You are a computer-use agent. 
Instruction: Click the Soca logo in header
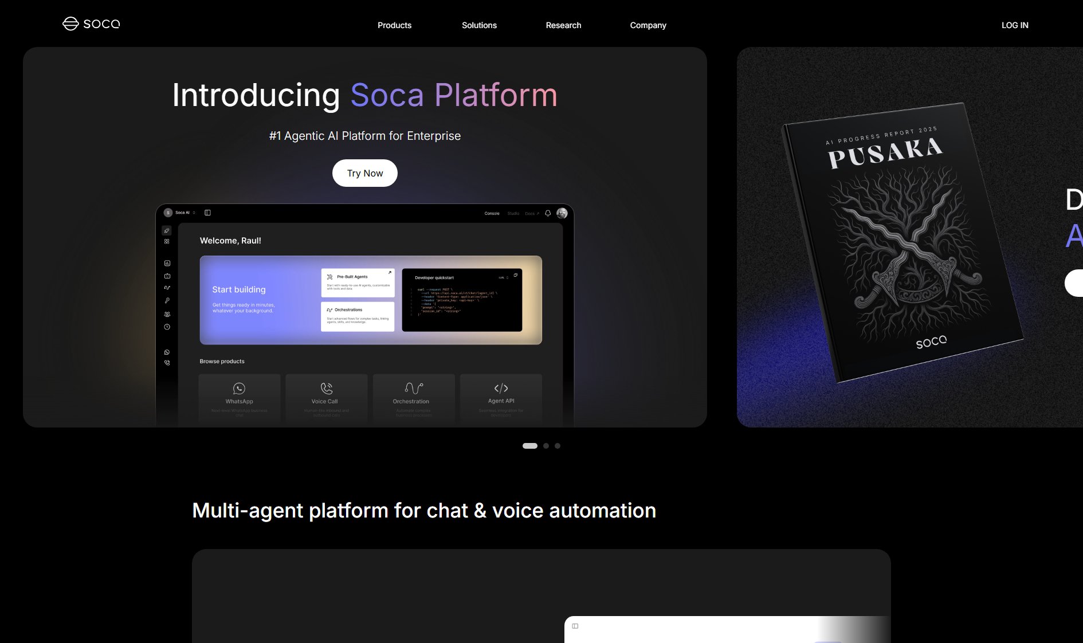91,23
